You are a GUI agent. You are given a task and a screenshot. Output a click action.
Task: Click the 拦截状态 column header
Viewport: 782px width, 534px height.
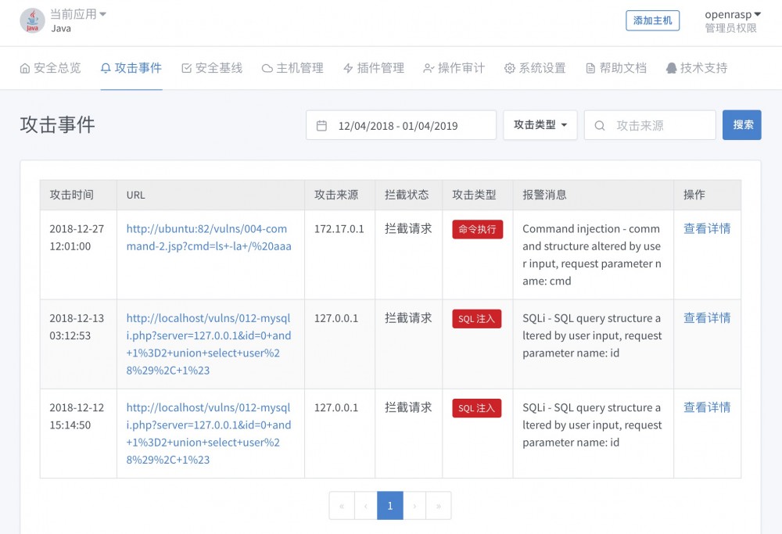[407, 195]
